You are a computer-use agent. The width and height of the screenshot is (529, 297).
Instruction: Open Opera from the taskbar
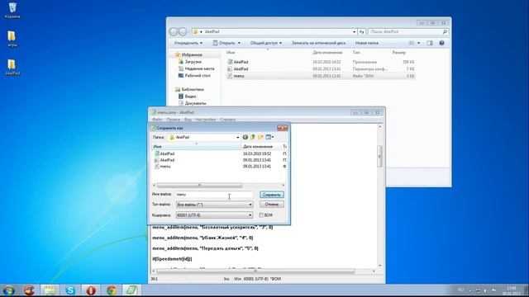coord(91,290)
